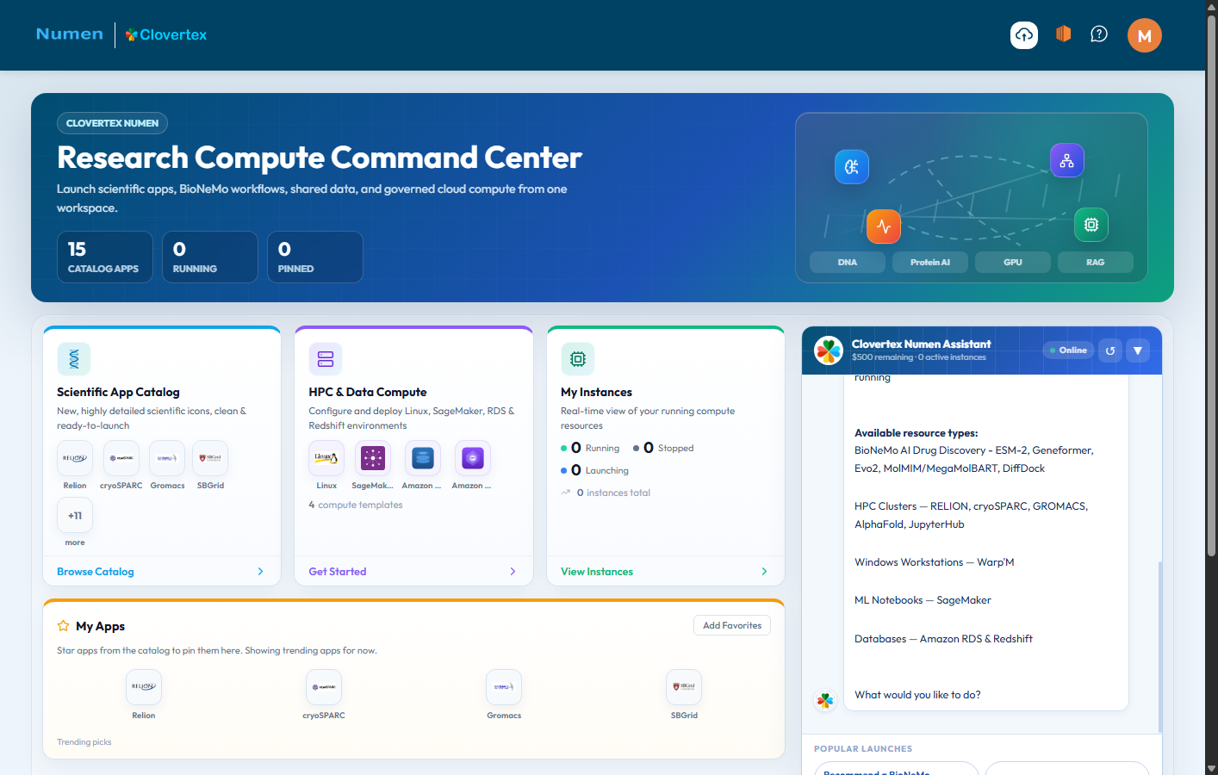Select the RAG chip in hero panel
Viewport: 1218px width, 775px height.
(1096, 263)
